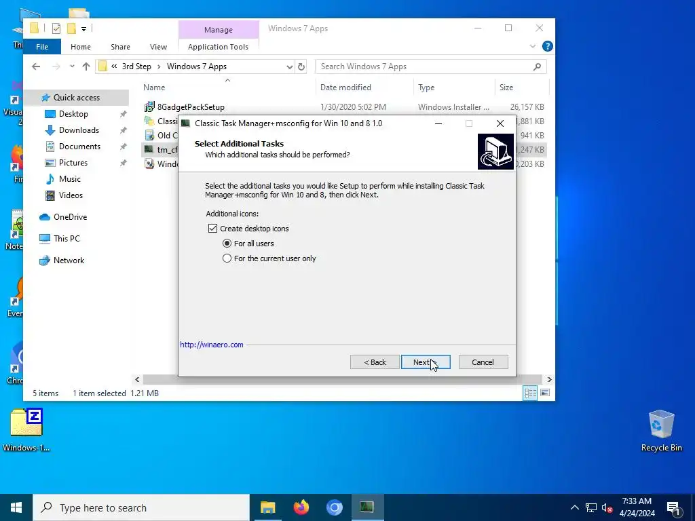Expand address bar history dropdown
This screenshot has width=695, height=521.
(289, 67)
